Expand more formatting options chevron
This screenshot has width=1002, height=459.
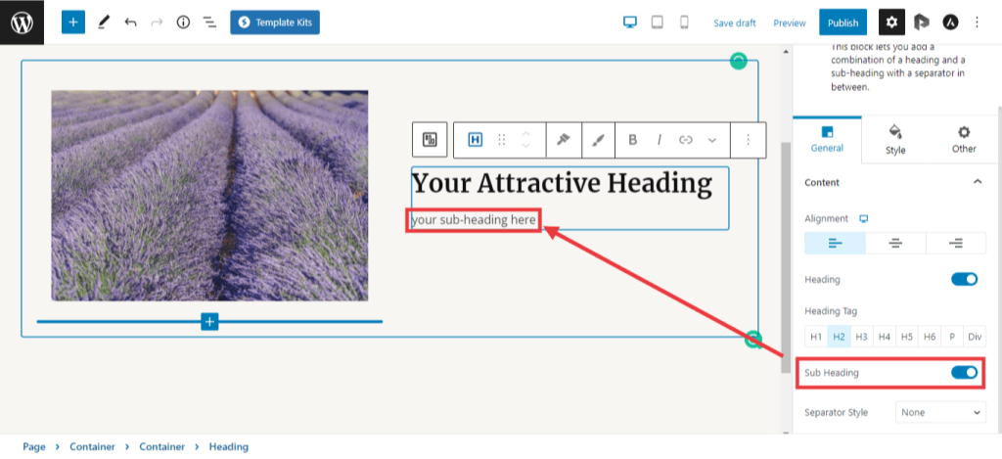click(712, 140)
